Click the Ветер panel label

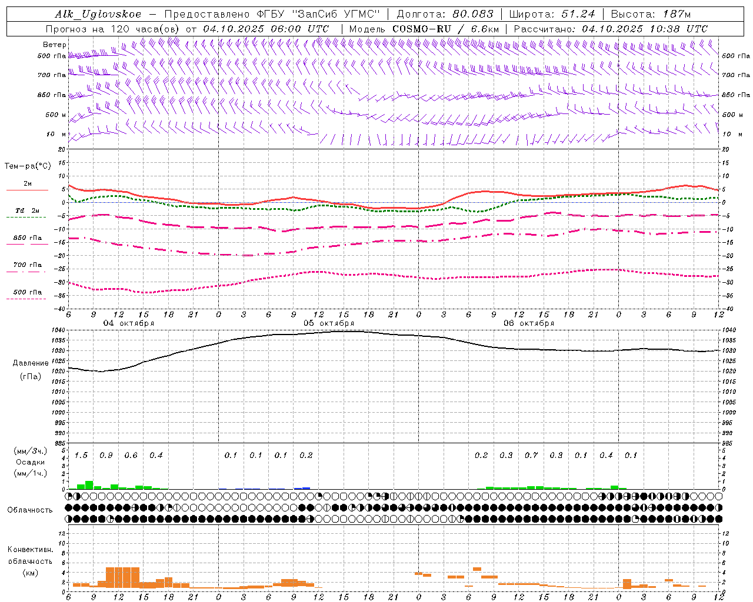pyautogui.click(x=55, y=45)
